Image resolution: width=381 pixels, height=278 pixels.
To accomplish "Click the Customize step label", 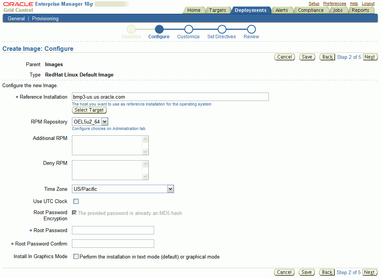I will 188,37.
